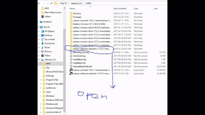Click the Gateway (C:) drive icon
The image size is (205, 115).
coord(43,60)
